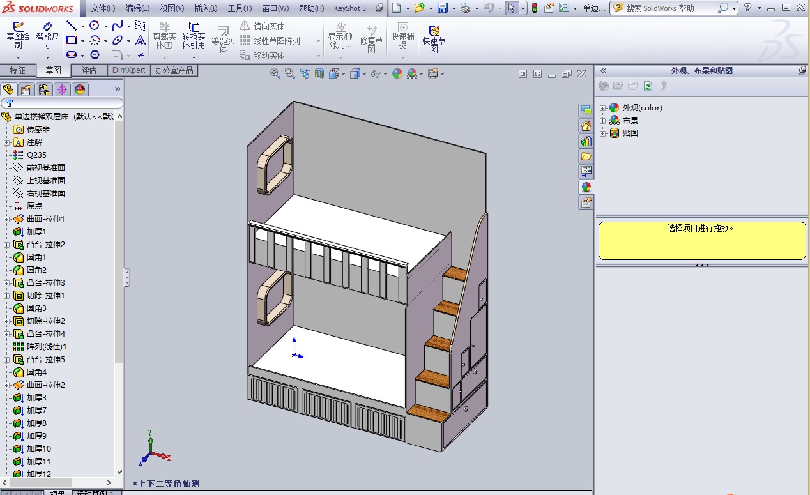Open the KeyShot 5 menu

click(350, 8)
